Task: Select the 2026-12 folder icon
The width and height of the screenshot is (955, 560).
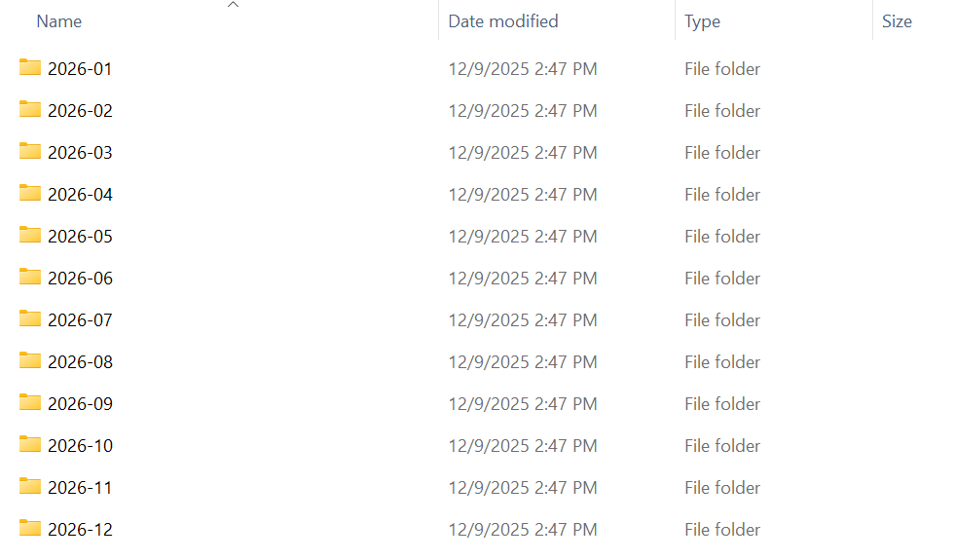Action: 30,529
